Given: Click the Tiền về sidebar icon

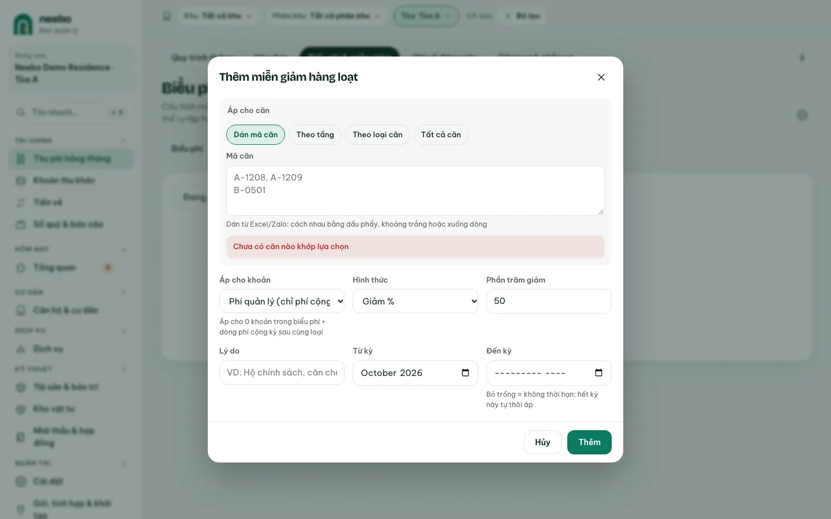Looking at the screenshot, I should click(x=21, y=202).
